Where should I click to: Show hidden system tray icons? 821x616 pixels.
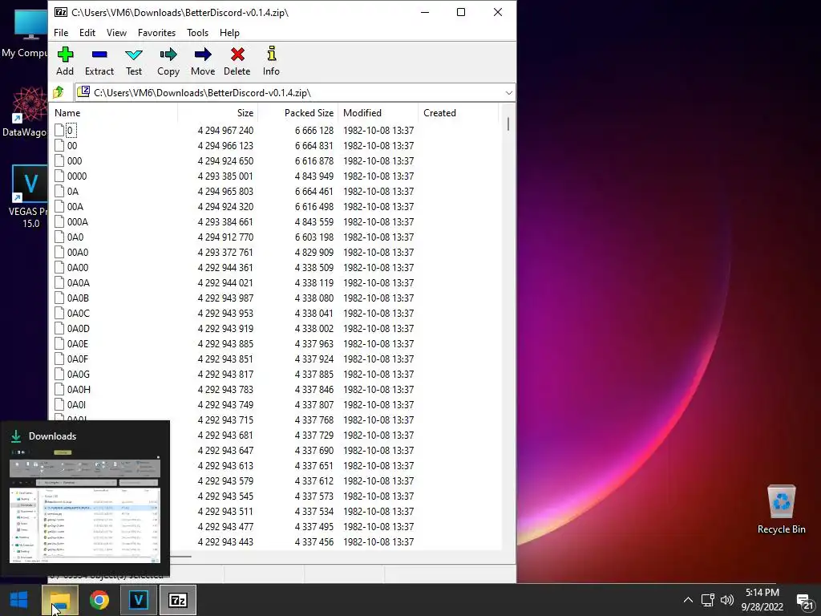coord(688,600)
